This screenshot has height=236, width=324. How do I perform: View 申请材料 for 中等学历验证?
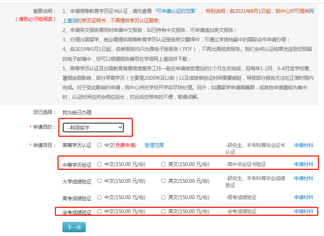(x=304, y=163)
